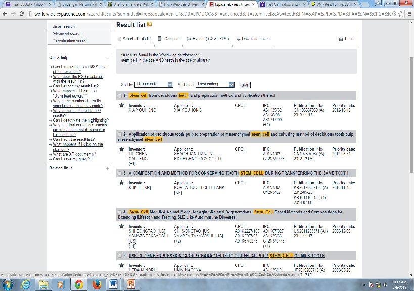Open Advanced search in sidebar
The image size is (414, 291).
pos(67,33)
